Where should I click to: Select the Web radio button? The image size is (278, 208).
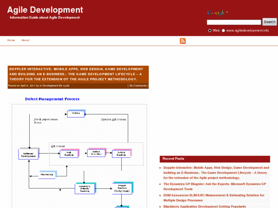coord(210,31)
